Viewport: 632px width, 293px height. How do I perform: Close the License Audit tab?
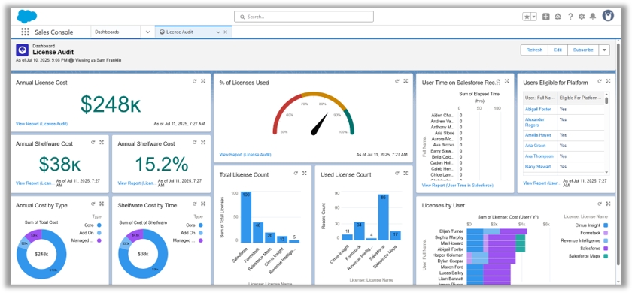click(x=225, y=32)
